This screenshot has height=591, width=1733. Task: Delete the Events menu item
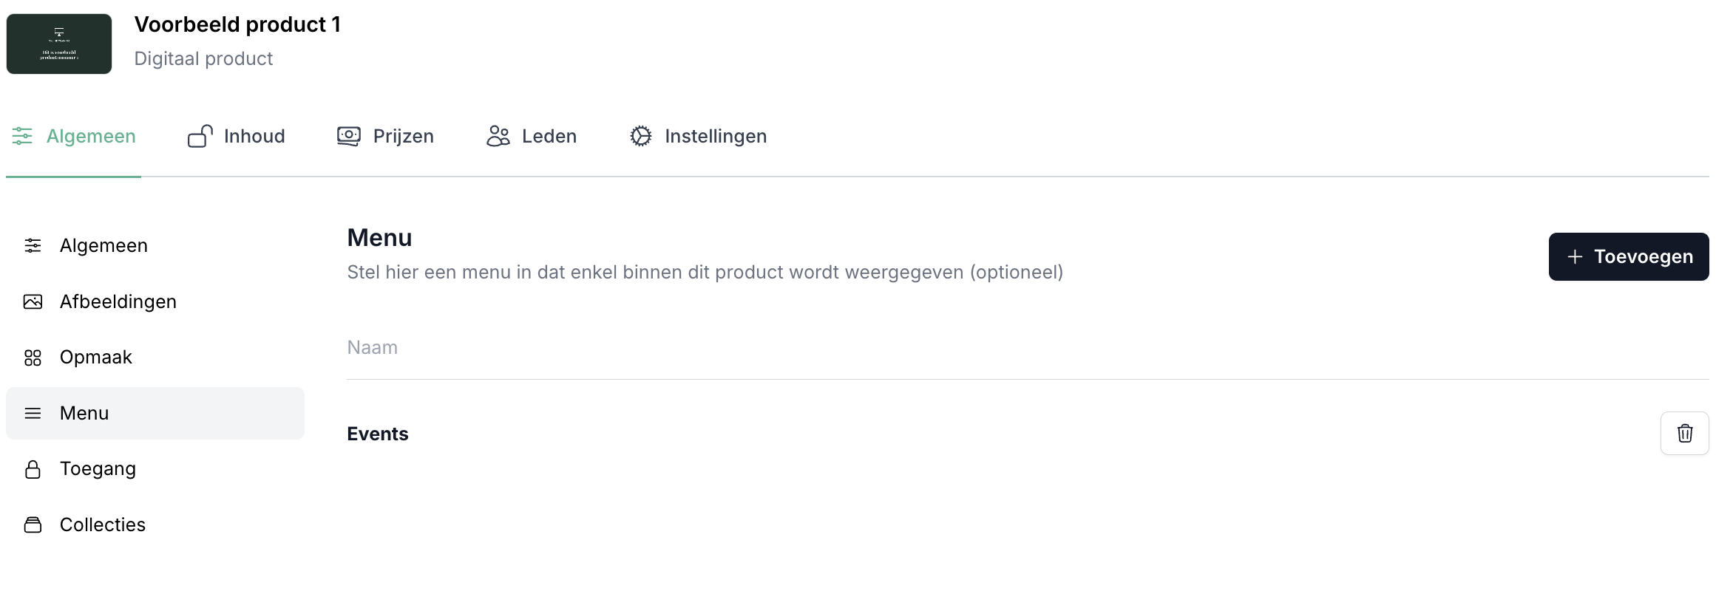(x=1684, y=434)
